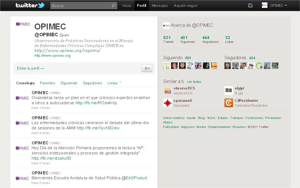
Task: Click fourth avatar in Siguiendo row
Action: [x=190, y=65]
